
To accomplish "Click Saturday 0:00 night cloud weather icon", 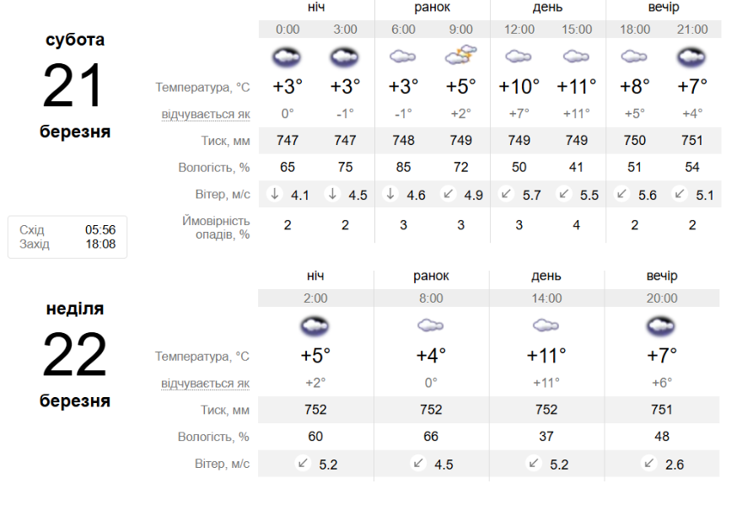I will [288, 57].
